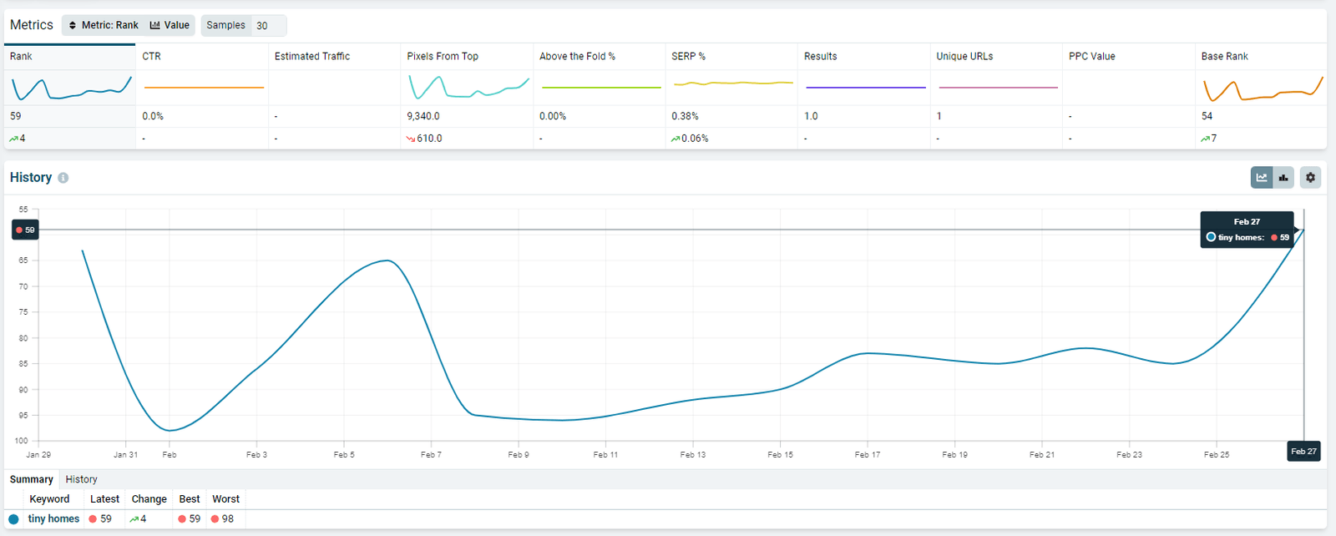Select the Value display option
Screen dimensions: 1336x536
pos(170,25)
